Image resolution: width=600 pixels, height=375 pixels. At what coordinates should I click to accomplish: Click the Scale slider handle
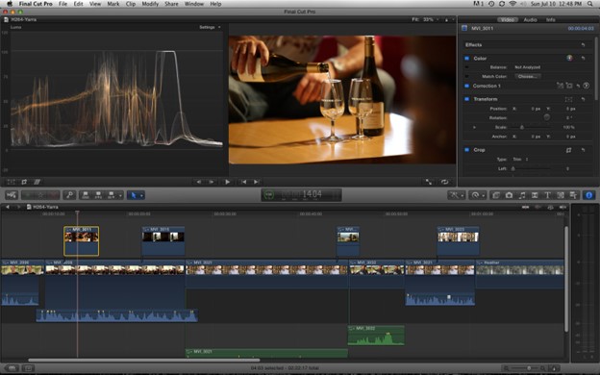point(521,127)
